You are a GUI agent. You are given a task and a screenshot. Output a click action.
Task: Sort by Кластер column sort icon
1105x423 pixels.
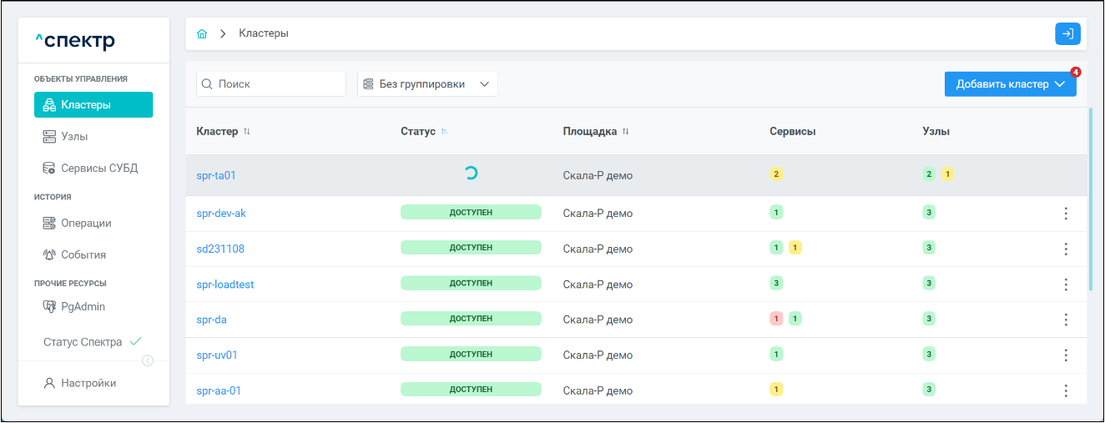[x=247, y=132]
